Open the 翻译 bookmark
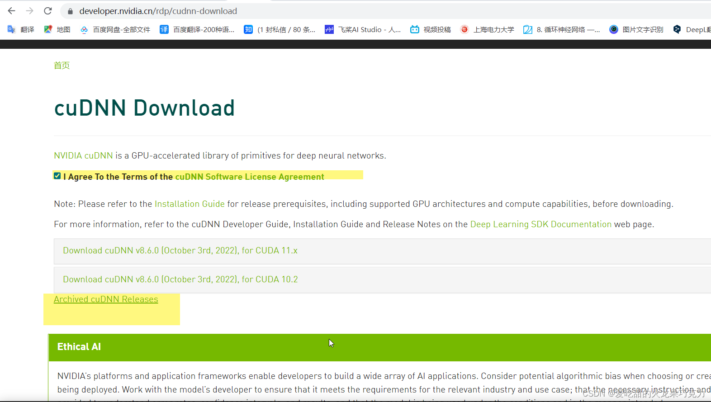 pos(21,29)
